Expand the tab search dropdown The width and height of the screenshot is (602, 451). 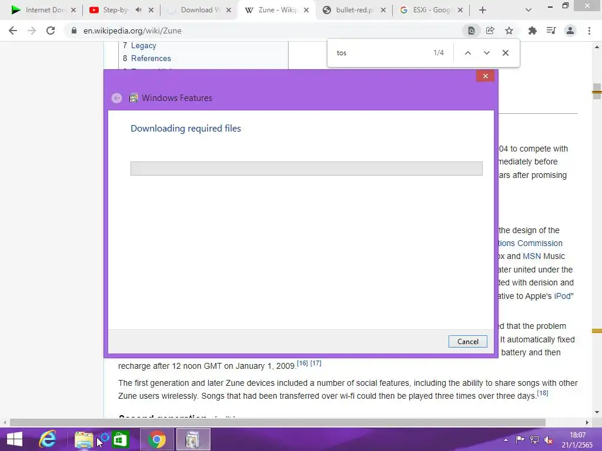529,10
